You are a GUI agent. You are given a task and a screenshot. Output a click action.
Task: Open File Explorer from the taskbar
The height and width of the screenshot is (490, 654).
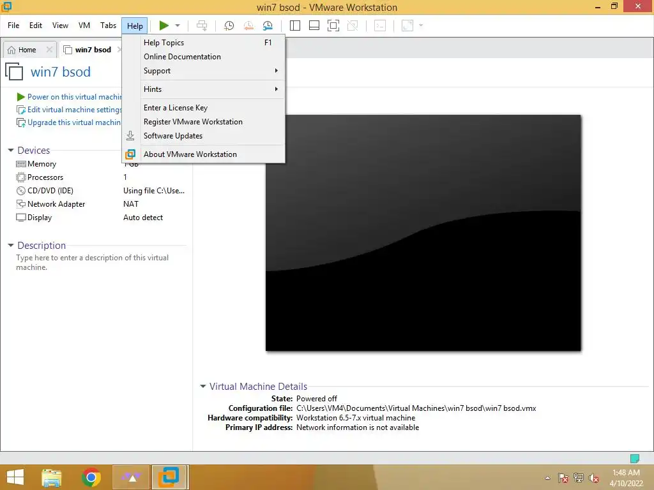52,477
